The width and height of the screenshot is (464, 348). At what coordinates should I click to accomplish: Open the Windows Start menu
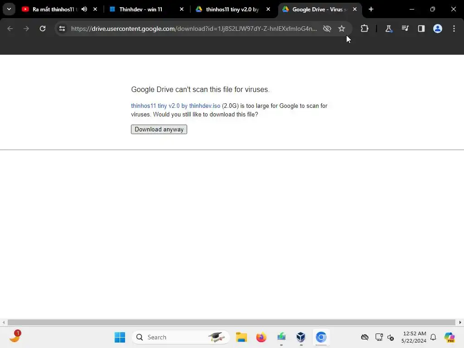[x=120, y=337]
